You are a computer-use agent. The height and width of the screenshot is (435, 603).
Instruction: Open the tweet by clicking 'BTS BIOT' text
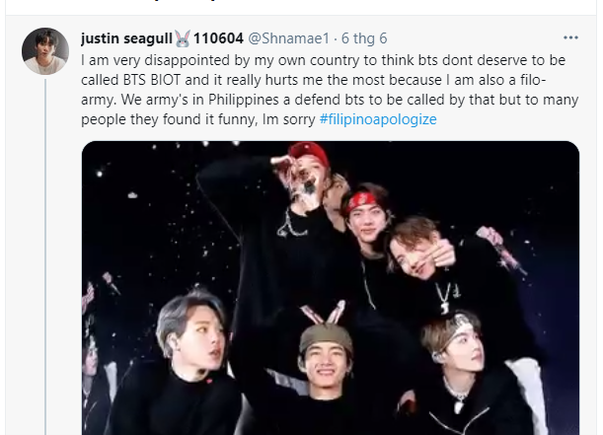click(x=152, y=80)
